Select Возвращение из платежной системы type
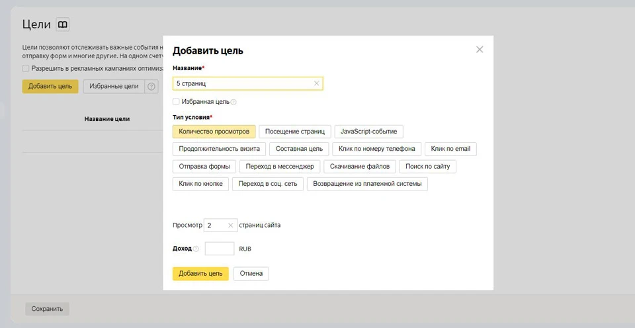 [x=367, y=184]
